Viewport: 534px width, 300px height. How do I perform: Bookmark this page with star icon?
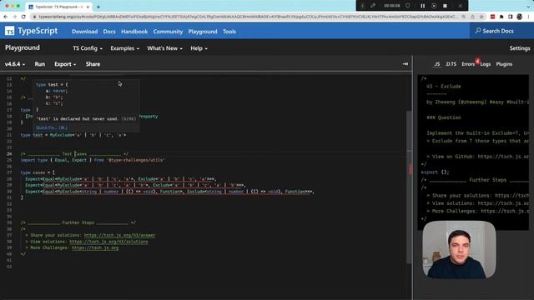(481, 17)
